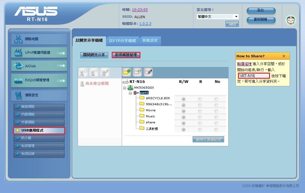Click the 登出 logout button
Screen dimensions: 305x193
click(x=261, y=11)
